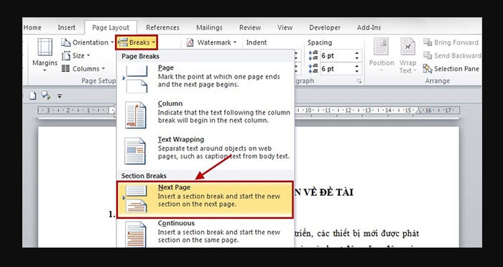Click the Spacing After icon
This screenshot has height=267, width=503.
[313, 69]
